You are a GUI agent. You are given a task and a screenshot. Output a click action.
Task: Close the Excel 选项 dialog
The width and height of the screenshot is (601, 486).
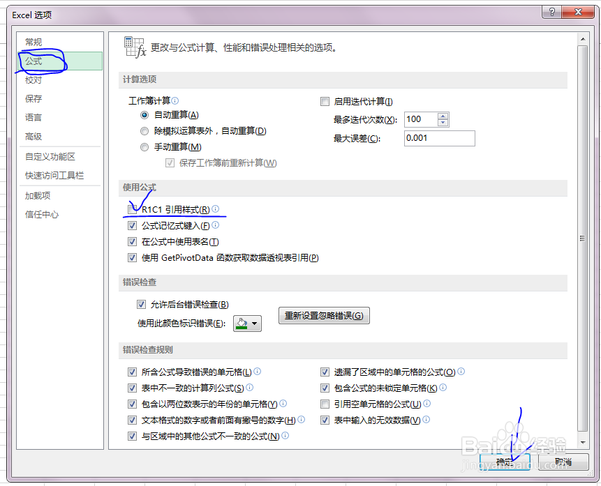pyautogui.click(x=578, y=13)
